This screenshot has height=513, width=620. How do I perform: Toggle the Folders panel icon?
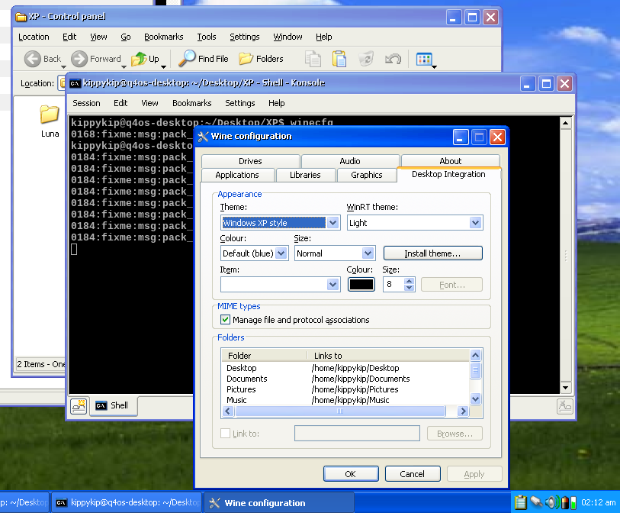point(246,59)
